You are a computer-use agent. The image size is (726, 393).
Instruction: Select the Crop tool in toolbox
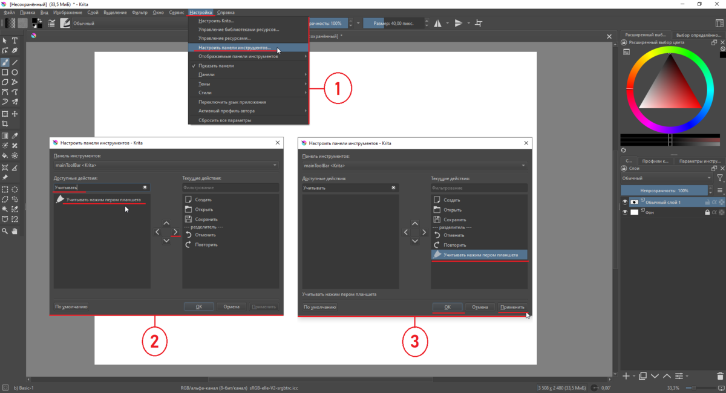5,123
